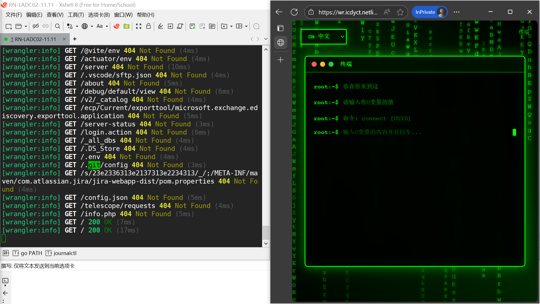Select the RN-LADC02-11.11 session tab
Viewport: 540px width, 304px height.
[x=33, y=39]
